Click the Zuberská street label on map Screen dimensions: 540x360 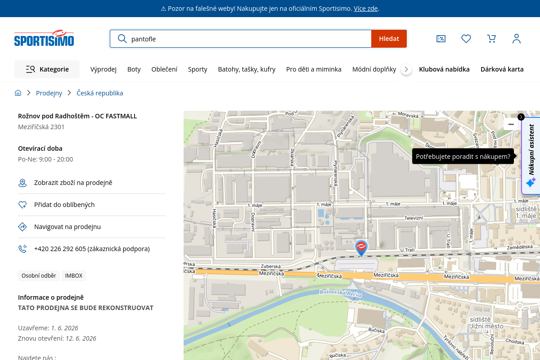point(270,266)
